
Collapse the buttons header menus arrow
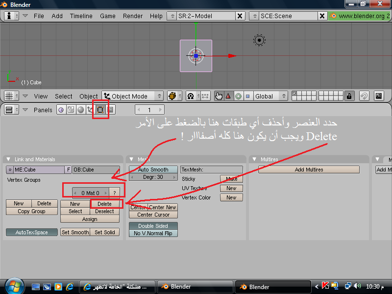pos(25,110)
